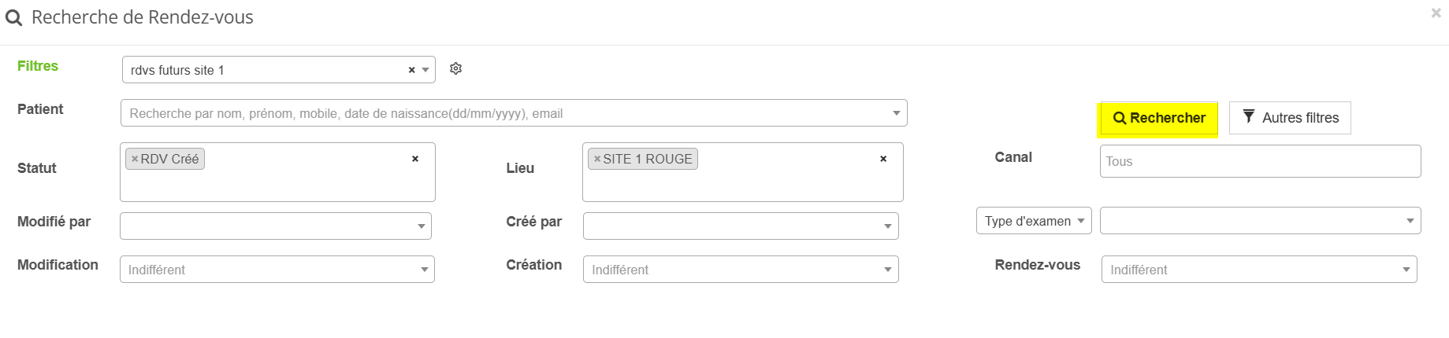Open the Rendez-vous date dropdown

pos(1259,270)
